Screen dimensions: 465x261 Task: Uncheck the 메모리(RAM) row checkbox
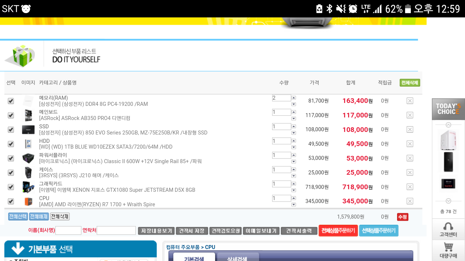(x=11, y=101)
